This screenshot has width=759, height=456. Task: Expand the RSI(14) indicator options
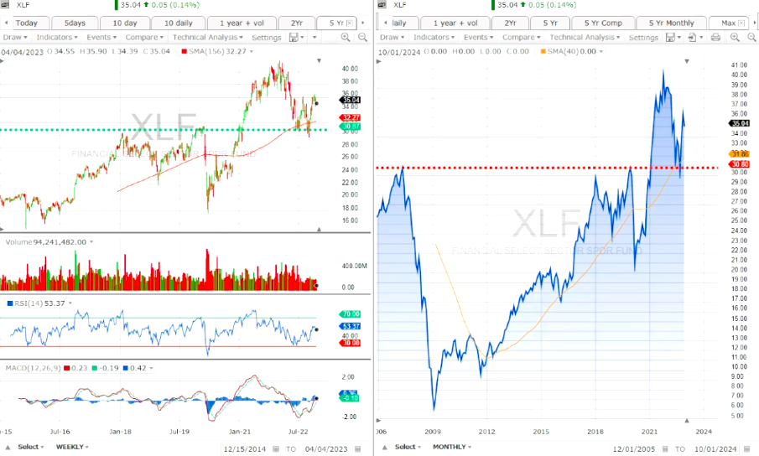[70, 303]
